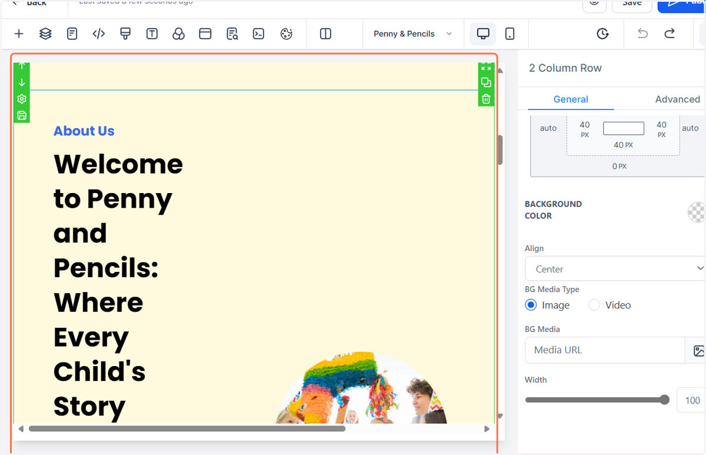706x455 pixels.
Task: Click the 2 Column Row panel title
Action: pyautogui.click(x=565, y=68)
